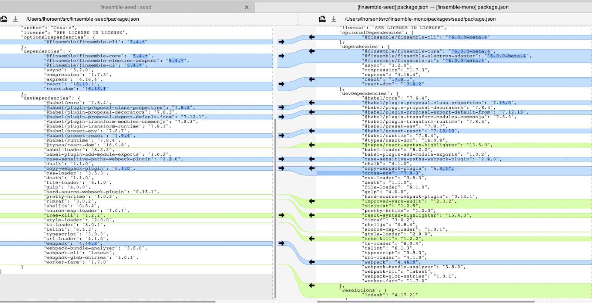Click the left "optionalDependencies" line

(58, 37)
